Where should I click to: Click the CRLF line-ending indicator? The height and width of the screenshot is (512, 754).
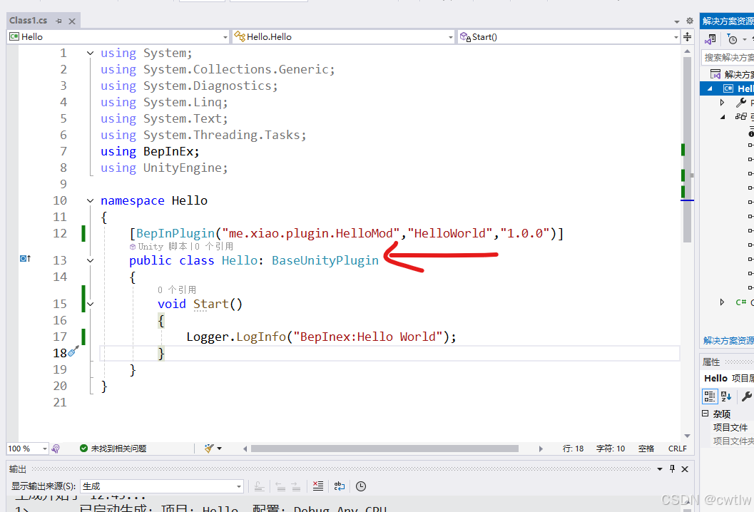coord(676,449)
